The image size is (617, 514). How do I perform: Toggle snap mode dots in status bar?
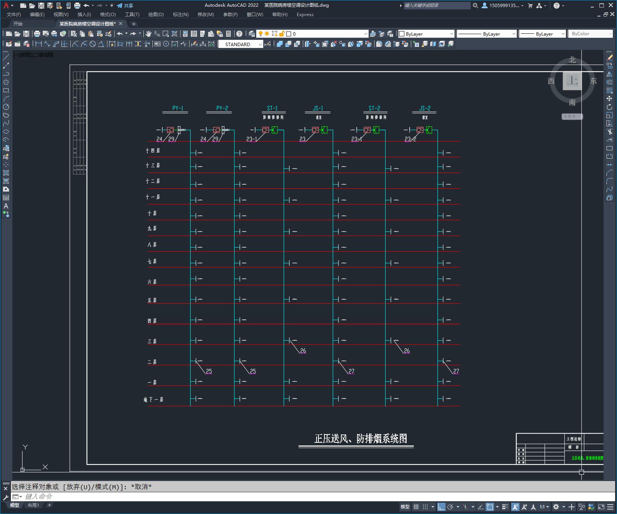pyautogui.click(x=425, y=507)
